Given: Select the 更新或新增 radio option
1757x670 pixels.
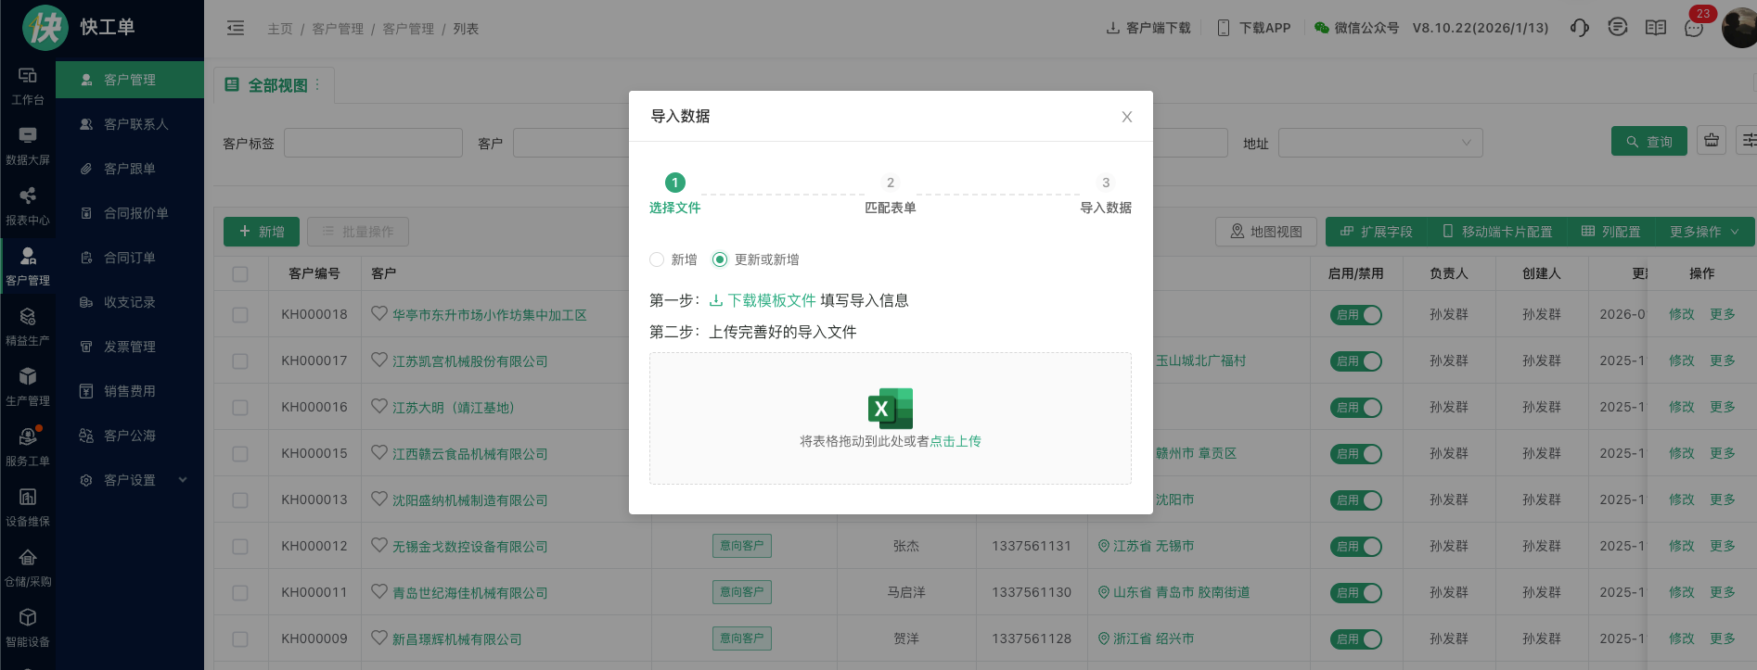Looking at the screenshot, I should [x=720, y=259].
